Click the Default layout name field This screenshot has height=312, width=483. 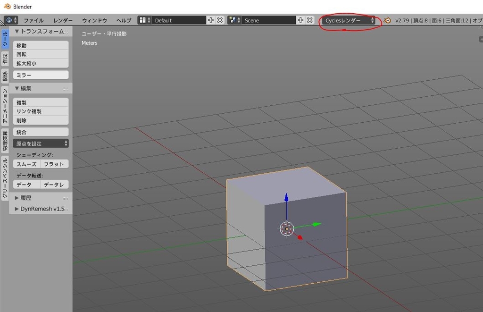pyautogui.click(x=179, y=20)
